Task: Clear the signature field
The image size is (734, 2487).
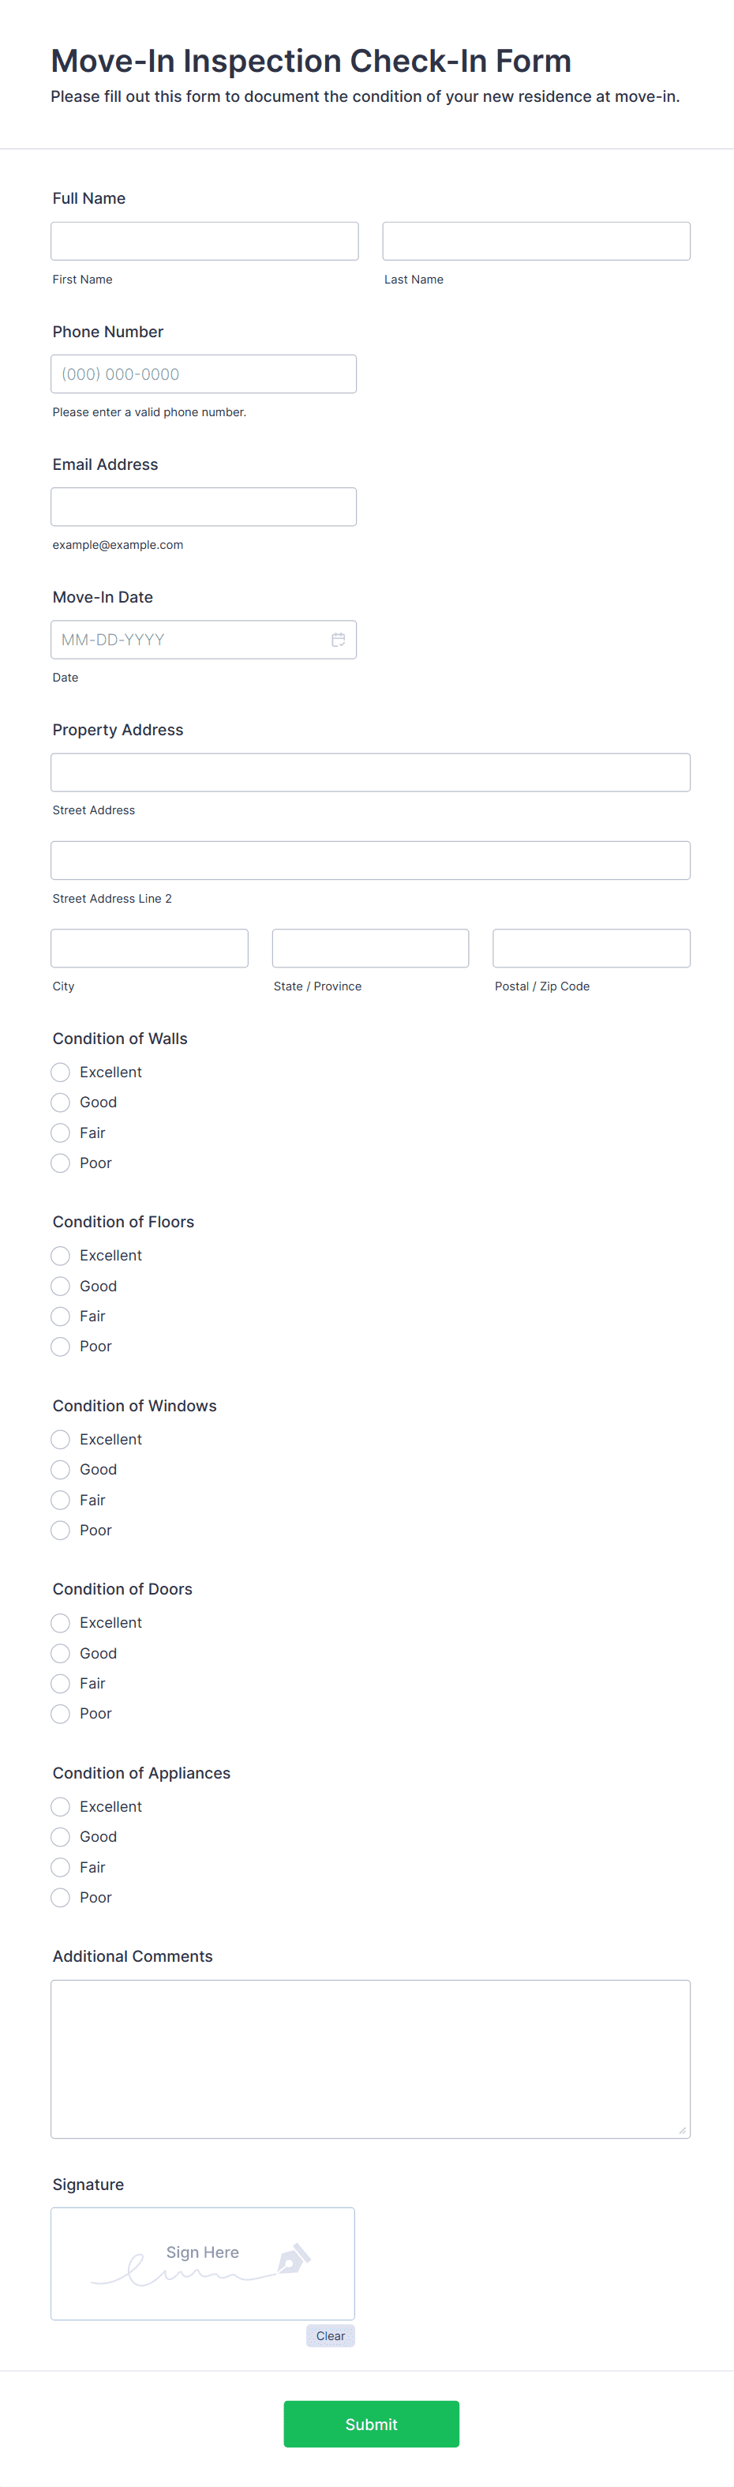Action: 330,2335
